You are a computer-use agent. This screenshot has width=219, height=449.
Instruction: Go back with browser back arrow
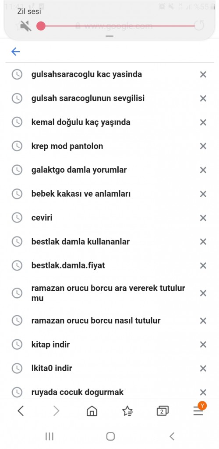coord(21,411)
